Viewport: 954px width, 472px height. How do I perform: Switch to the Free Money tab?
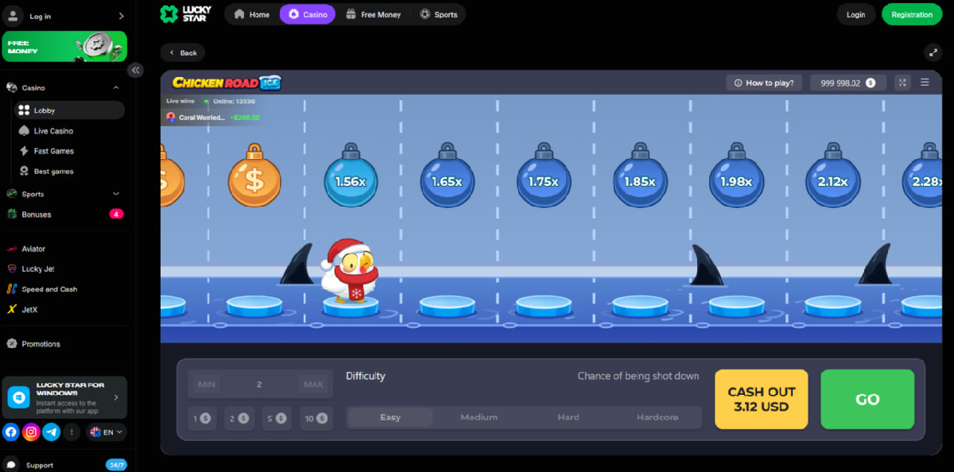pyautogui.click(x=374, y=14)
